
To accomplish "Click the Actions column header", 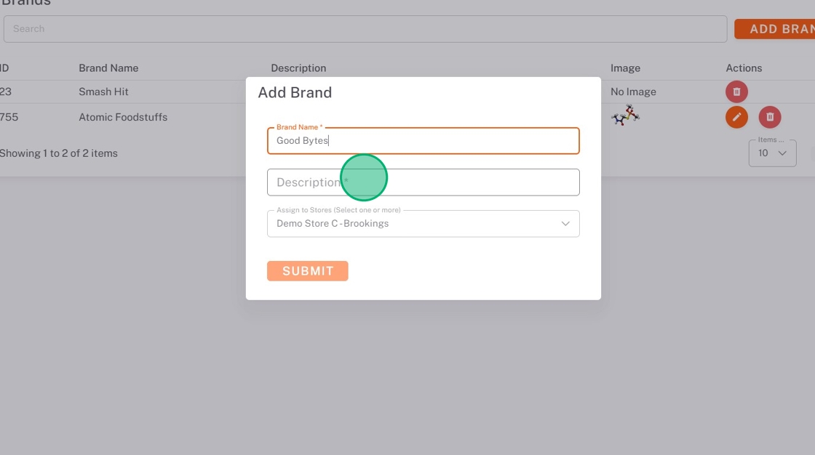I will 744,68.
